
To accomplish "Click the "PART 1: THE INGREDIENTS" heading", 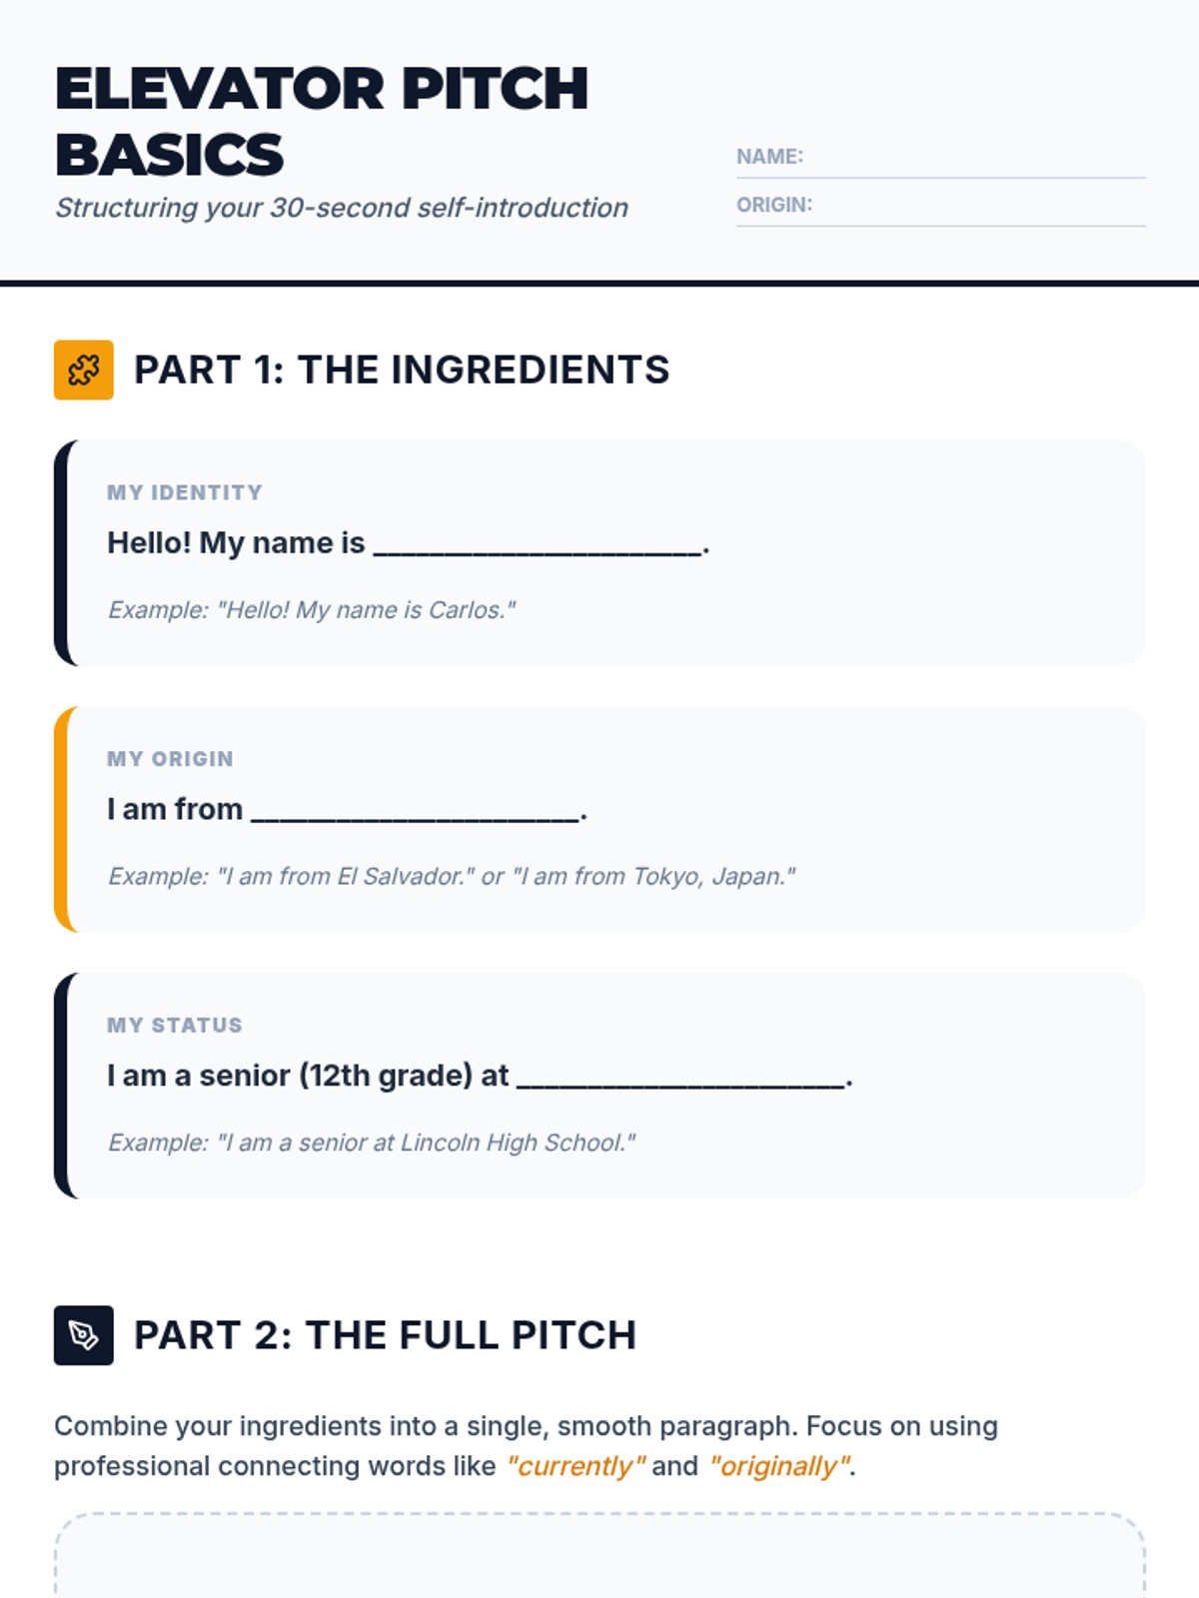I will click(402, 370).
